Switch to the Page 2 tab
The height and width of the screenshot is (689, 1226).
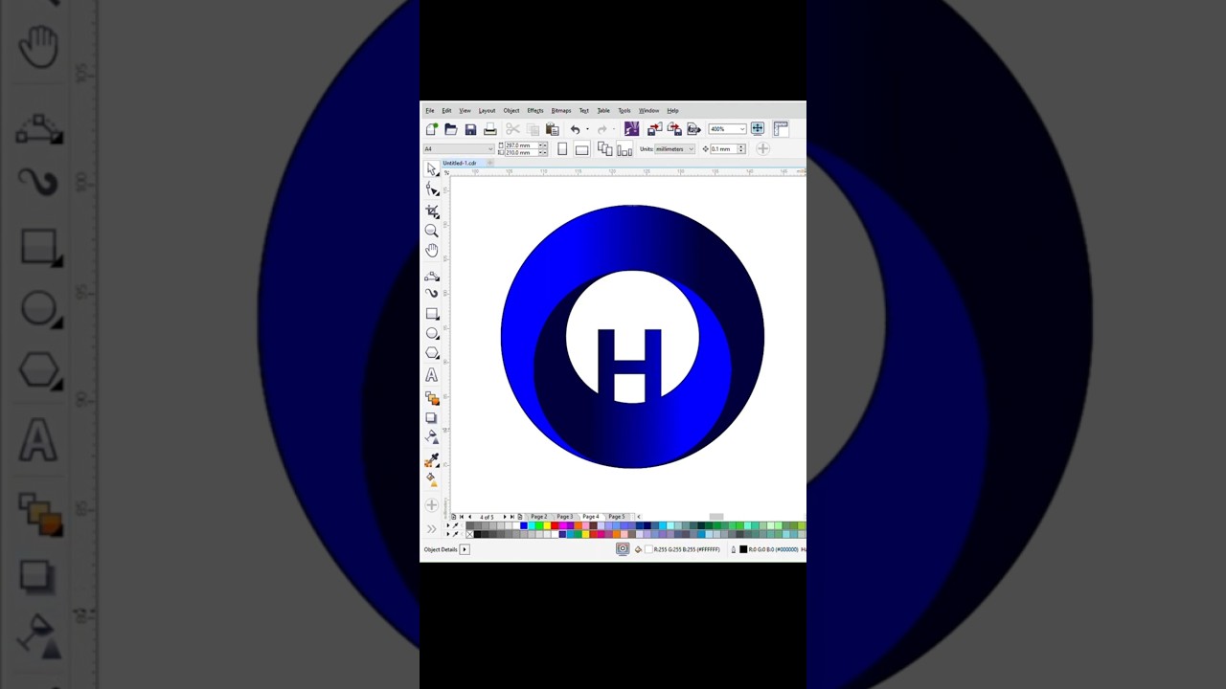click(x=538, y=517)
